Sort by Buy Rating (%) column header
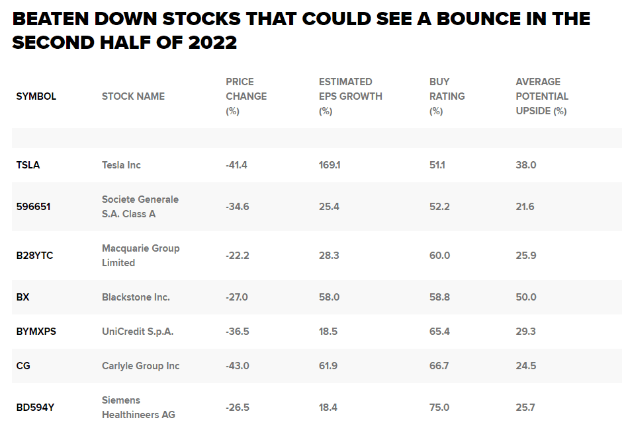 click(447, 96)
